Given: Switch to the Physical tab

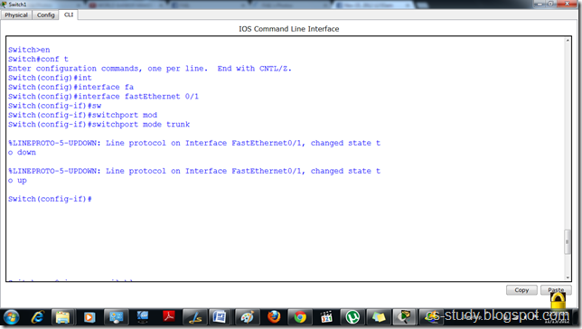Looking at the screenshot, I should [x=16, y=14].
